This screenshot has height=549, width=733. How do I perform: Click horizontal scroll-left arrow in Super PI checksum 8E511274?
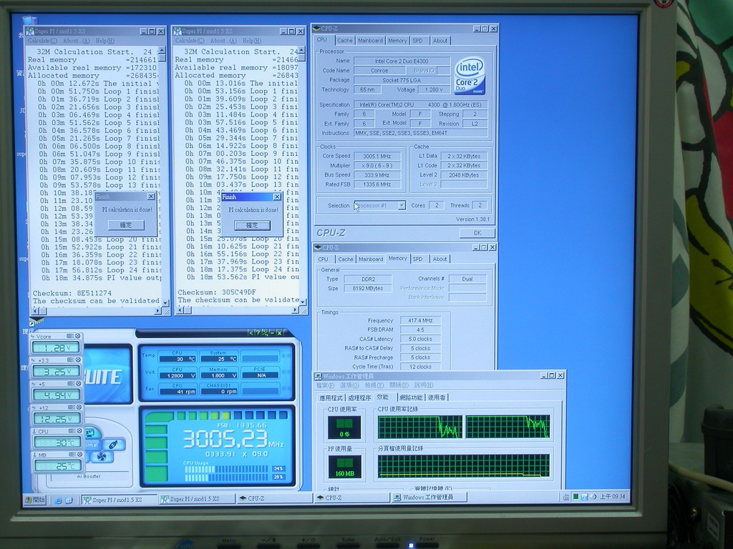pyautogui.click(x=36, y=310)
